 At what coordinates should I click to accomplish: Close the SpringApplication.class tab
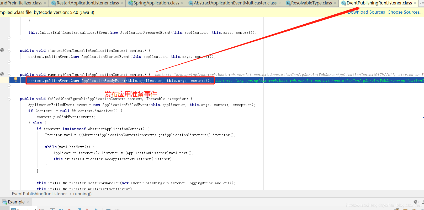point(182,3)
